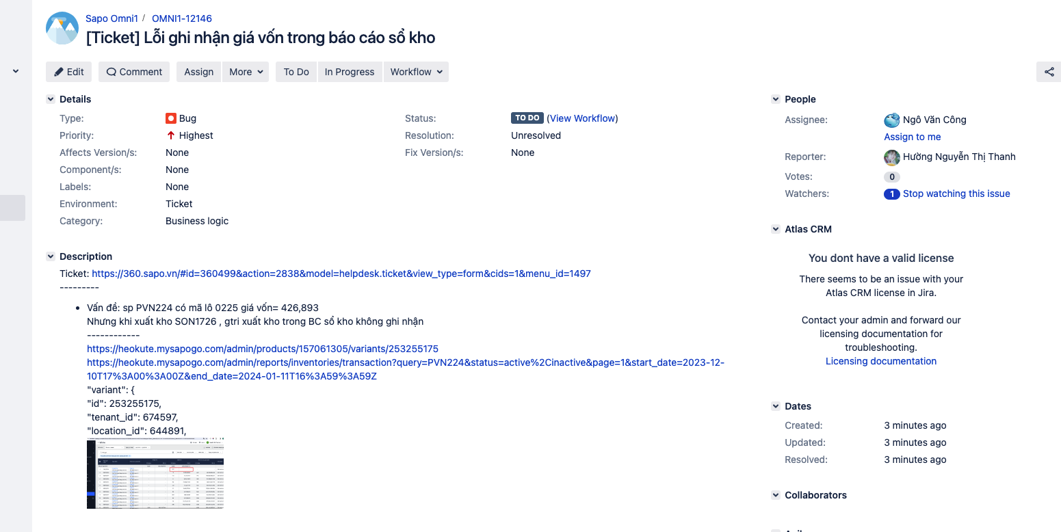This screenshot has height=532, width=1061.
Task: Click the Updated 3 minutes ago value
Action: click(x=915, y=442)
